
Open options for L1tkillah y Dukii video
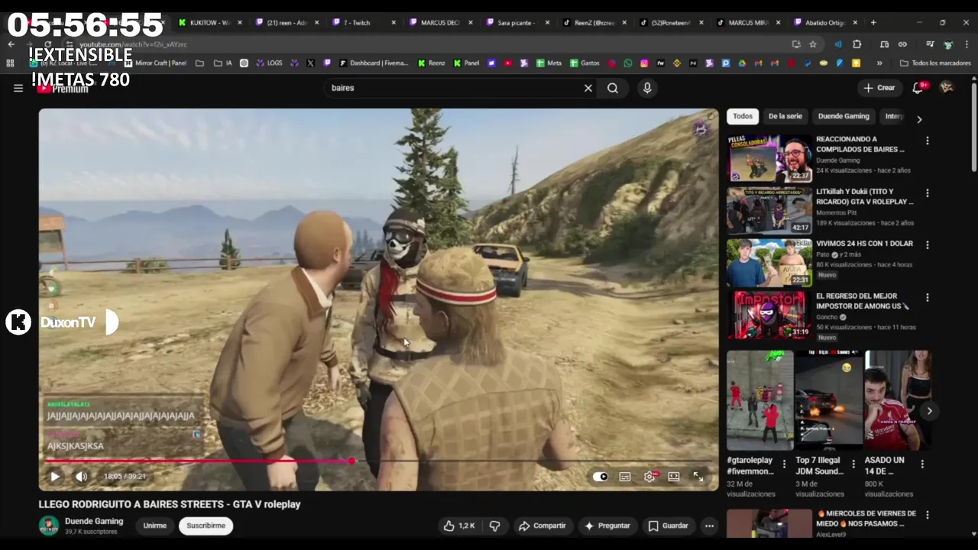(x=928, y=193)
